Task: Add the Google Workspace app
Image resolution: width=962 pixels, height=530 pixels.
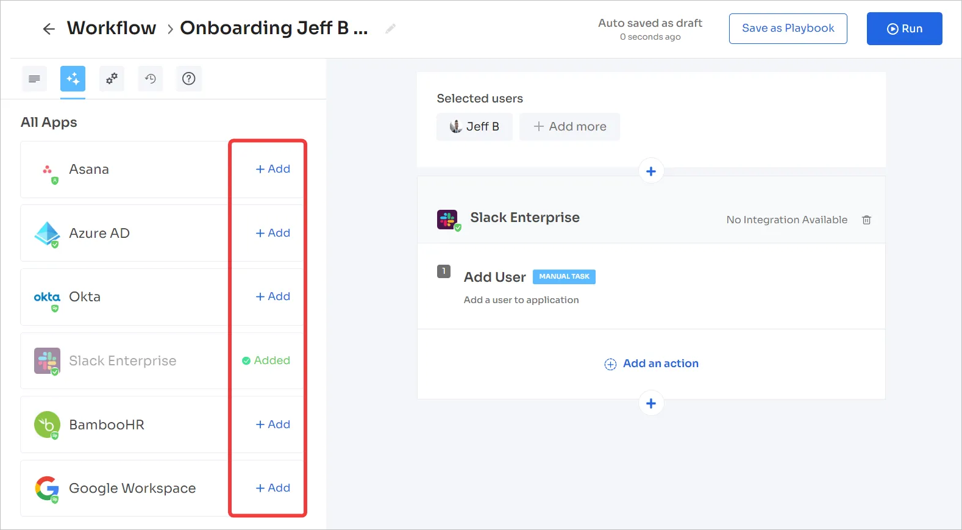Action: [x=273, y=488]
